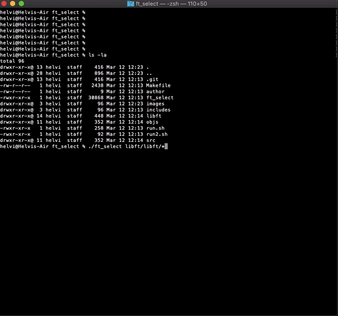The image size is (338, 316).
Task: Select the 'src' directory name
Action: [150, 140]
